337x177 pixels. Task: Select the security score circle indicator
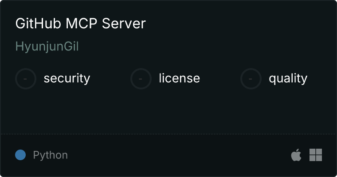(26, 79)
